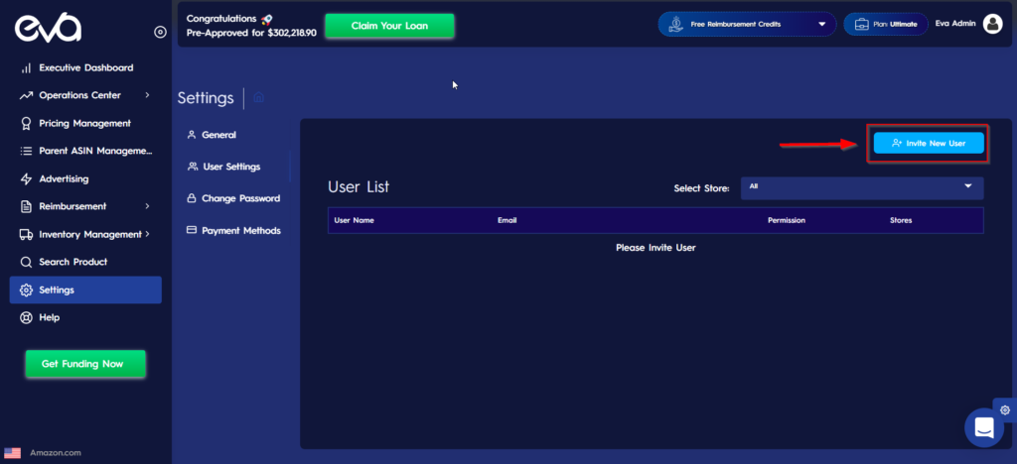Image resolution: width=1017 pixels, height=464 pixels.
Task: Click the Eva Admin profile avatar
Action: tap(992, 24)
